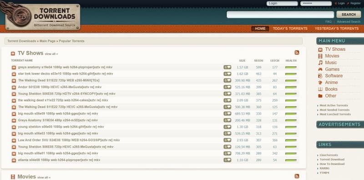The width and height of the screenshot is (364, 180).
Task: Click Movies film icon in main menu
Action: pyautogui.click(x=320, y=56)
